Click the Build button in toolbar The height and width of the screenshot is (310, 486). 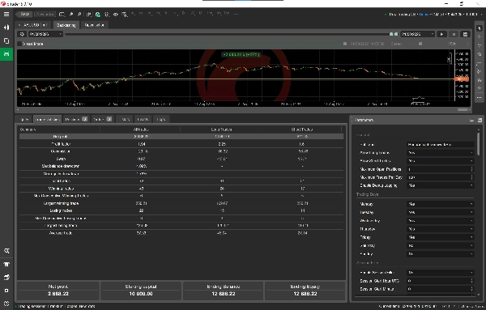click(x=24, y=15)
